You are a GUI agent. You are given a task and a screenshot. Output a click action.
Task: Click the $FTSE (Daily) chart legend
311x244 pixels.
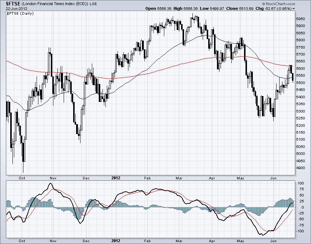click(x=20, y=13)
